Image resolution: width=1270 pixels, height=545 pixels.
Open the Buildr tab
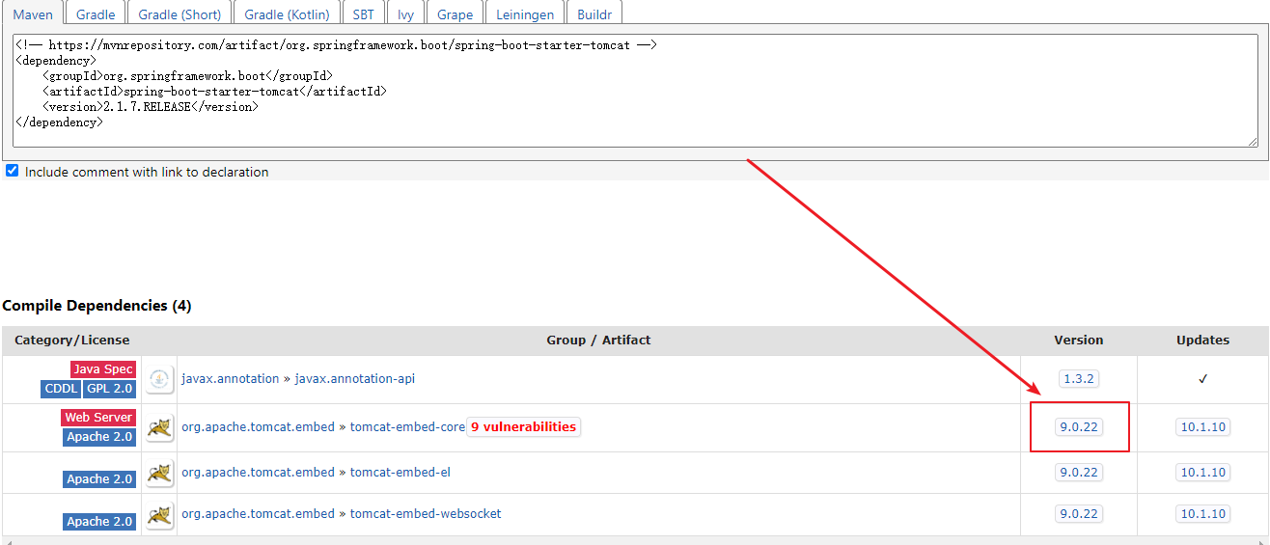click(x=594, y=14)
